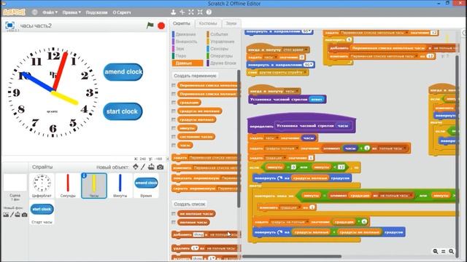Select the Секунды sprite thumbnail
This screenshot has height=262, width=467.
point(68,186)
